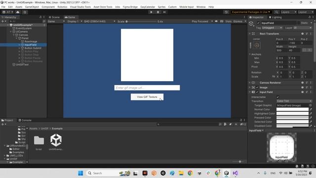Toggle the Interactable checkbox
This screenshot has width=316, height=178.
point(277,97)
